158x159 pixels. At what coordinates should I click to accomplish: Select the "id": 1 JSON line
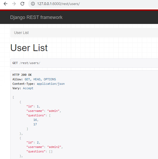[x=33, y=106]
